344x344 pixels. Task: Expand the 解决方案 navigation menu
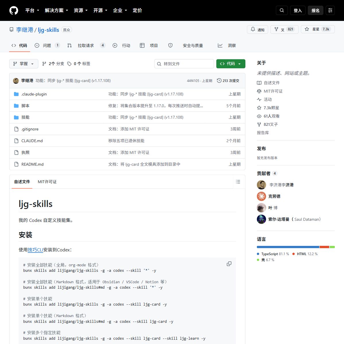coord(56,10)
